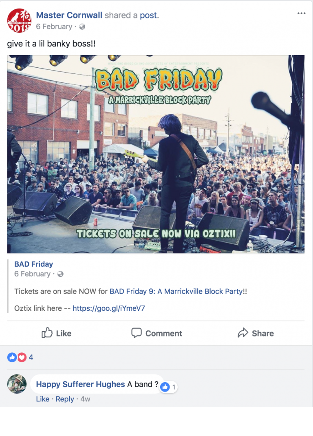Open the post options three-dots menu
Image resolution: width=313 pixels, height=436 pixels.
point(301,13)
